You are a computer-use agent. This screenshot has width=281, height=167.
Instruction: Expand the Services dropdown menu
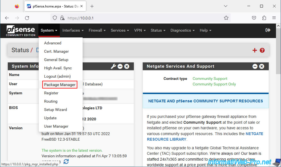click(x=120, y=30)
